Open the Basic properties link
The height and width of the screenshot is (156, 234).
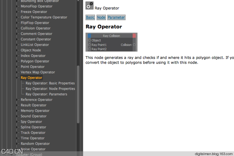coord(90,17)
